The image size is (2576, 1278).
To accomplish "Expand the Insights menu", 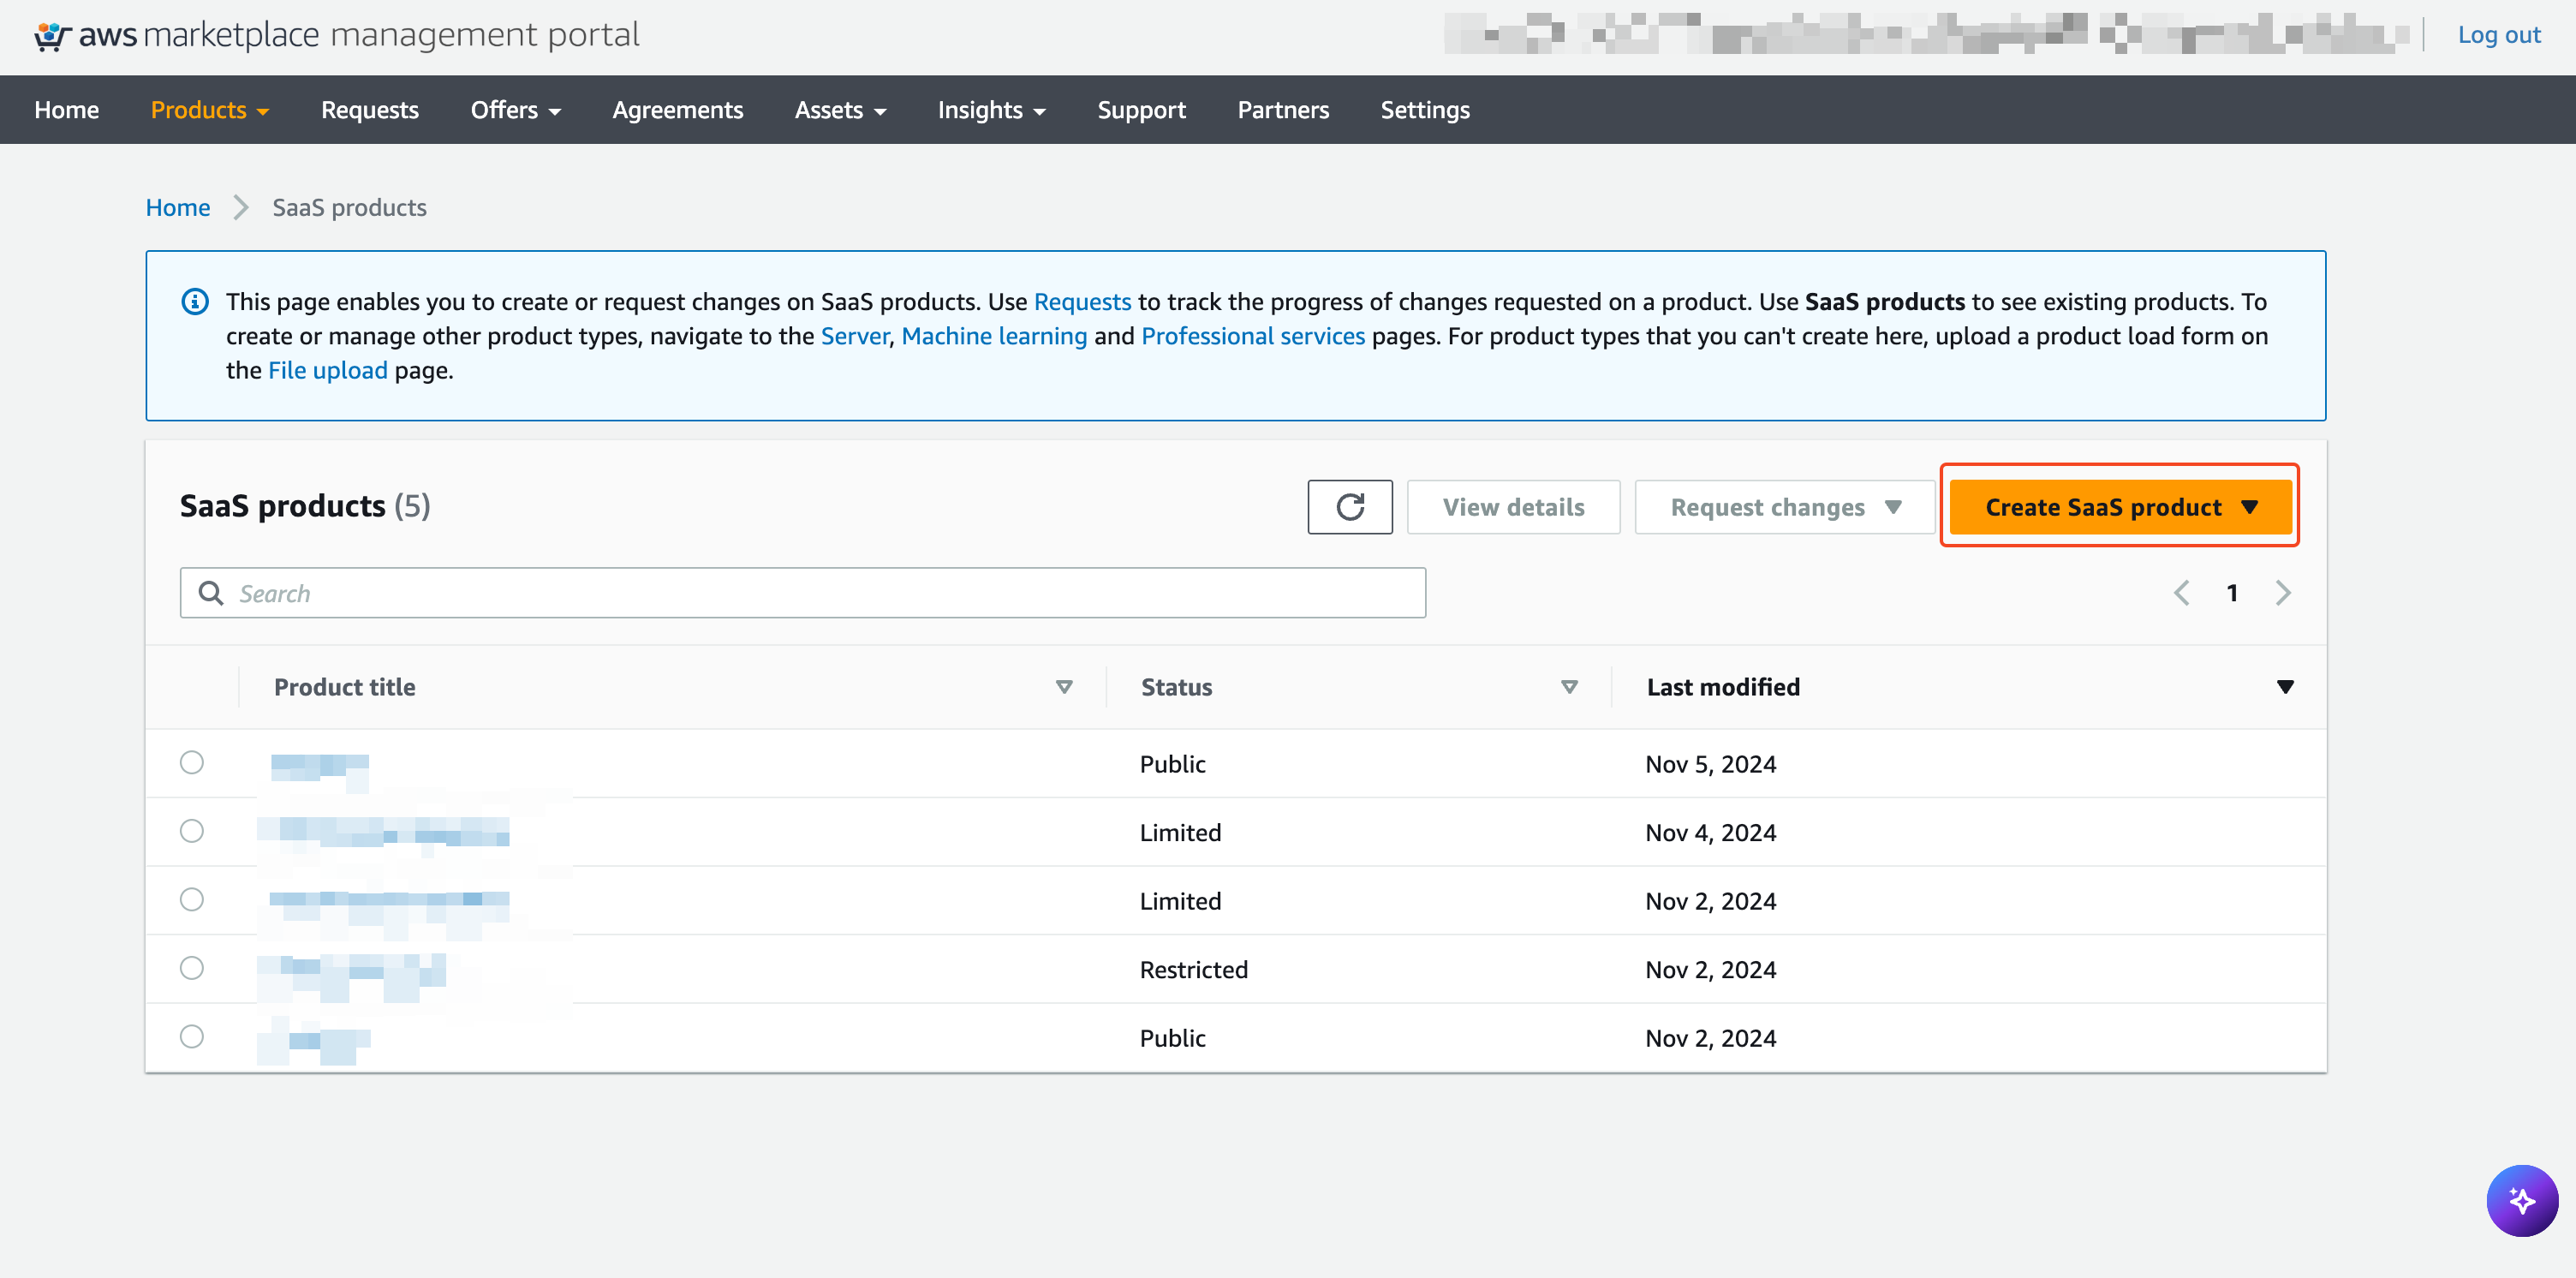I will [992, 110].
